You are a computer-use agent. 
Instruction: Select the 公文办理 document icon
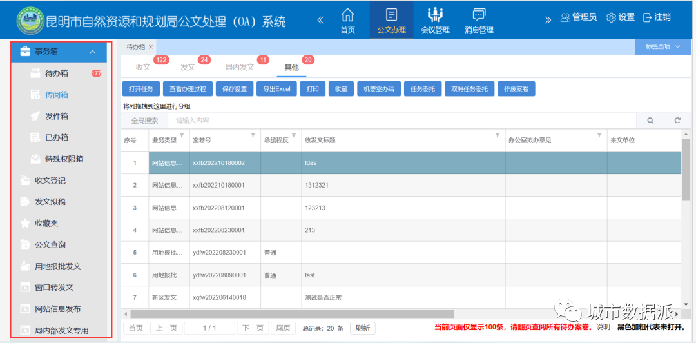pos(391,15)
